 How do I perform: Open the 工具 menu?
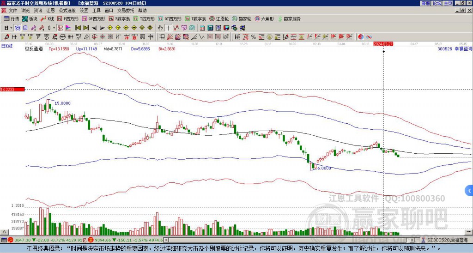(x=96, y=11)
